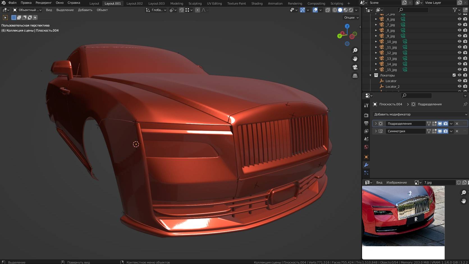This screenshot has width=469, height=264.
Task: Open extra options dropdown for Подразделения modifier
Action: pos(451,123)
